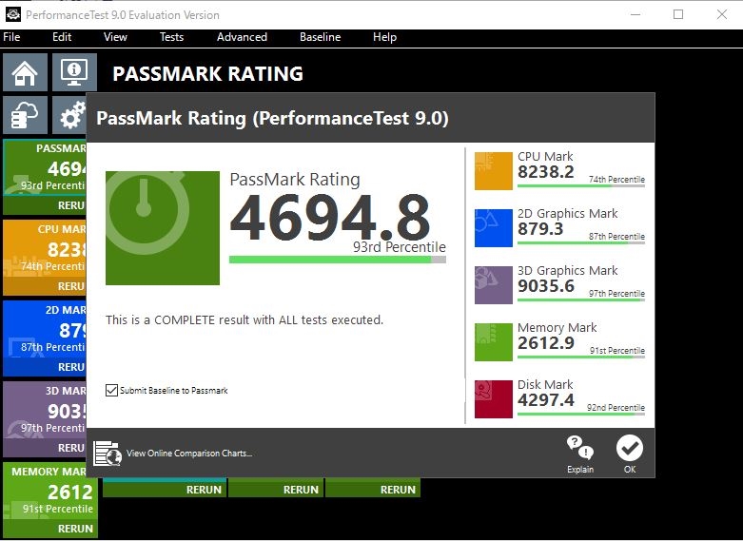
Task: Click the 3D Graphics Mark 97th percentile bar
Action: coord(581,299)
